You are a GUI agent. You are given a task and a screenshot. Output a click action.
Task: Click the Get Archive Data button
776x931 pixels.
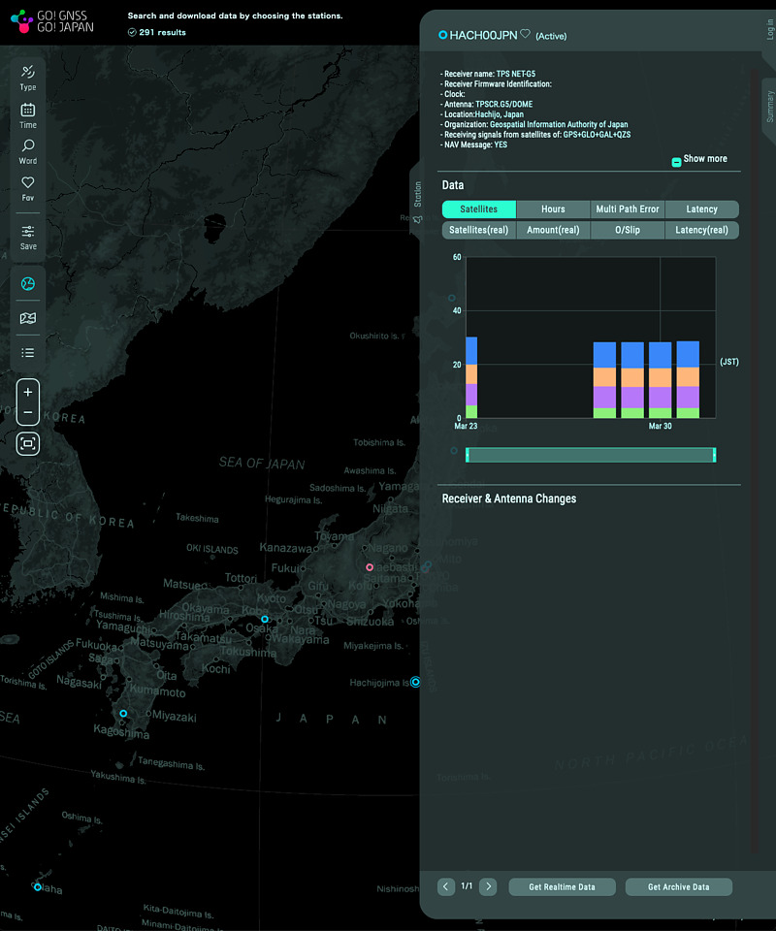coord(679,886)
